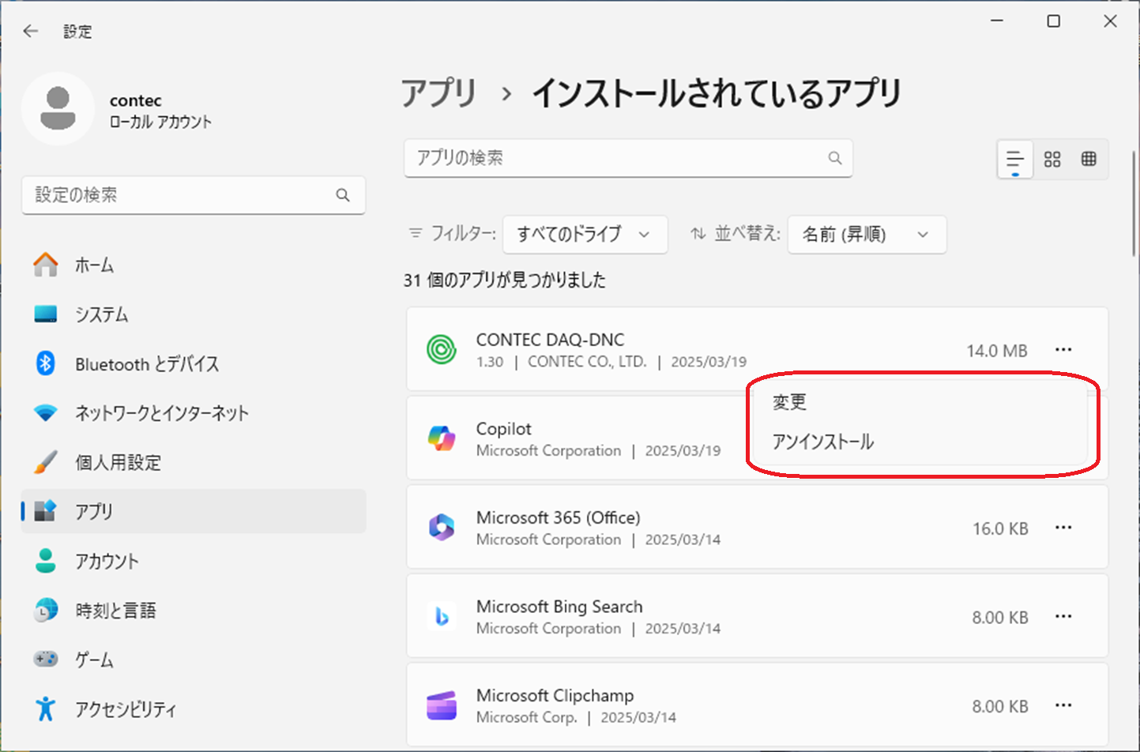1140x752 pixels.
Task: Click the アクセシビリティ figure icon
Action: (x=46, y=709)
